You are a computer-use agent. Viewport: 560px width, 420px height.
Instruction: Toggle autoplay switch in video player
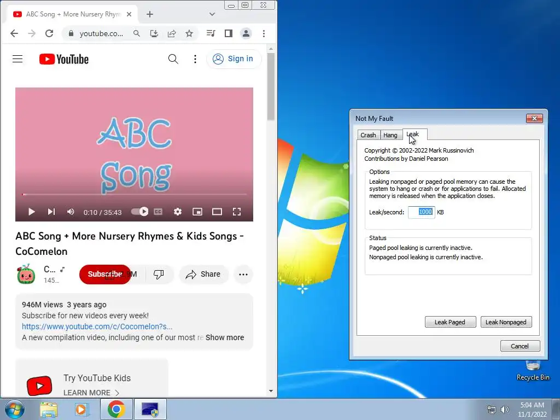click(139, 212)
